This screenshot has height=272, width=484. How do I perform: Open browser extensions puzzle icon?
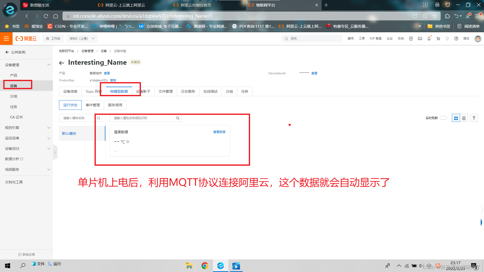pos(447,16)
